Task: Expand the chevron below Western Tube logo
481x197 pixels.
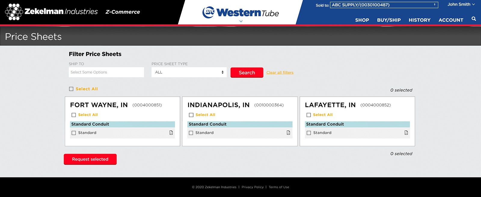Action: coord(241,21)
